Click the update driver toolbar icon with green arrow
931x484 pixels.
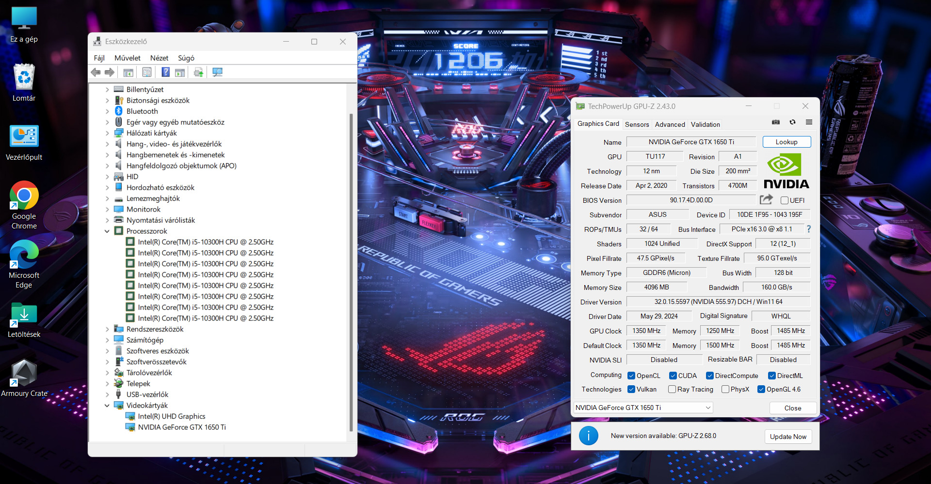coord(198,72)
